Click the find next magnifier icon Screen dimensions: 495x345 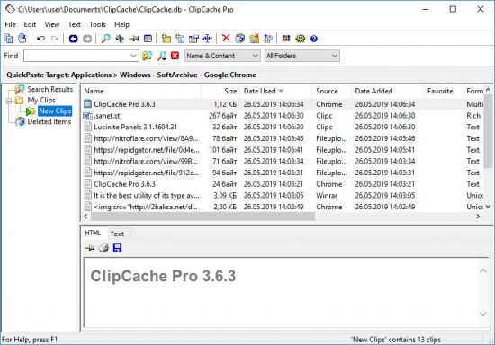pyautogui.click(x=162, y=56)
